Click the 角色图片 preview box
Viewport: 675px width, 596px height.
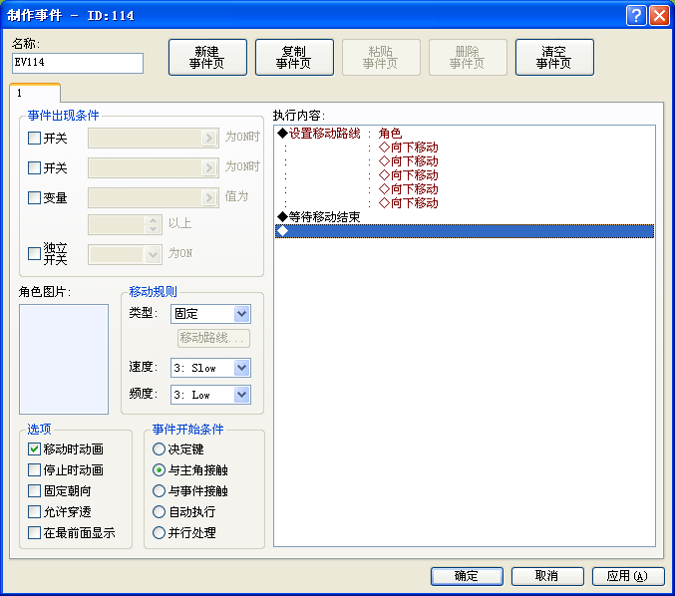tap(64, 360)
